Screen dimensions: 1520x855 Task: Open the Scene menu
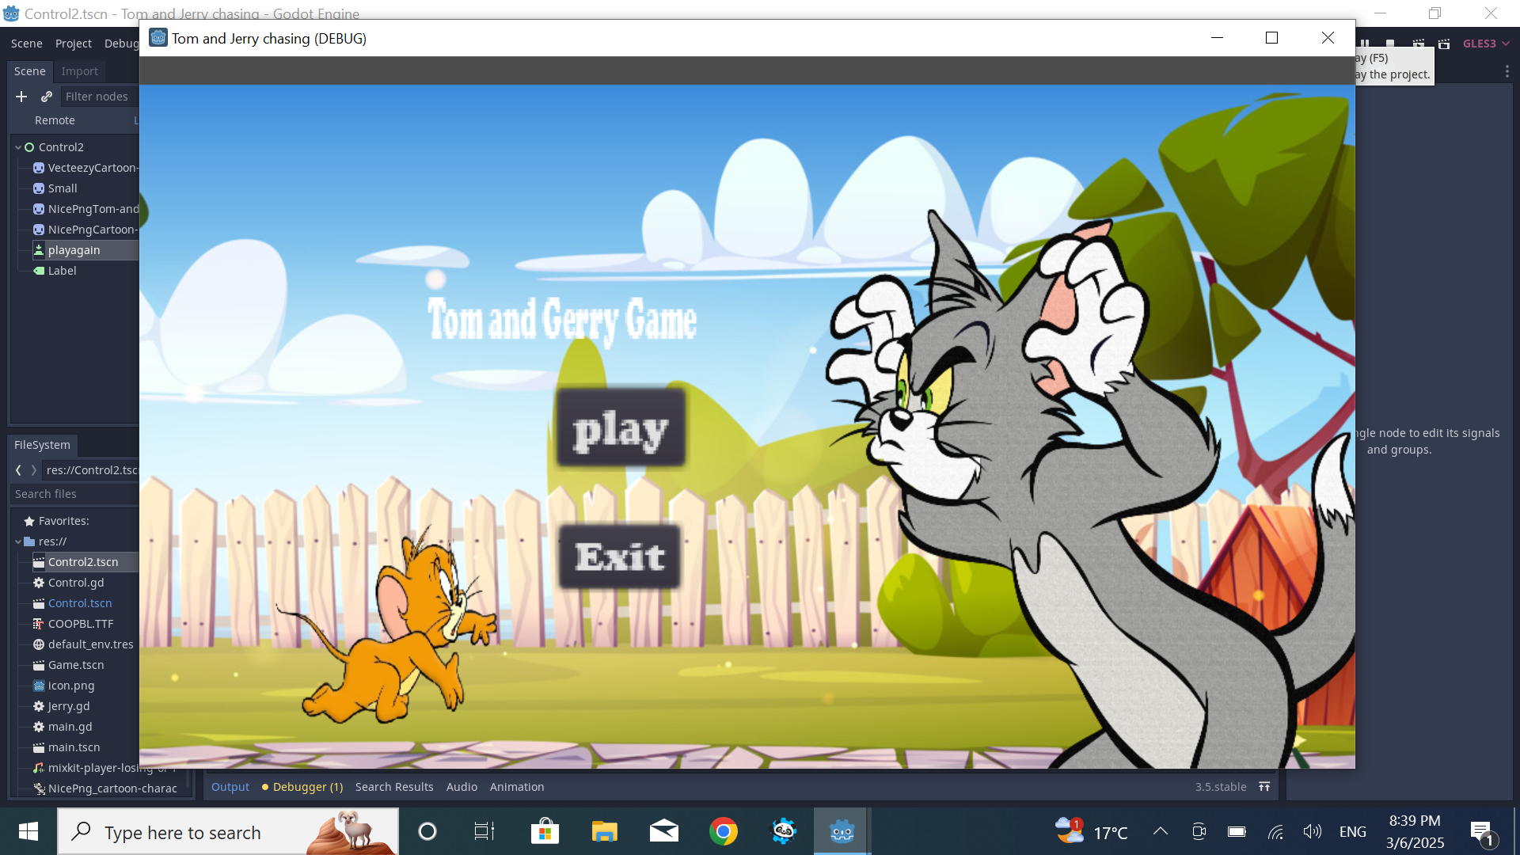tap(27, 44)
